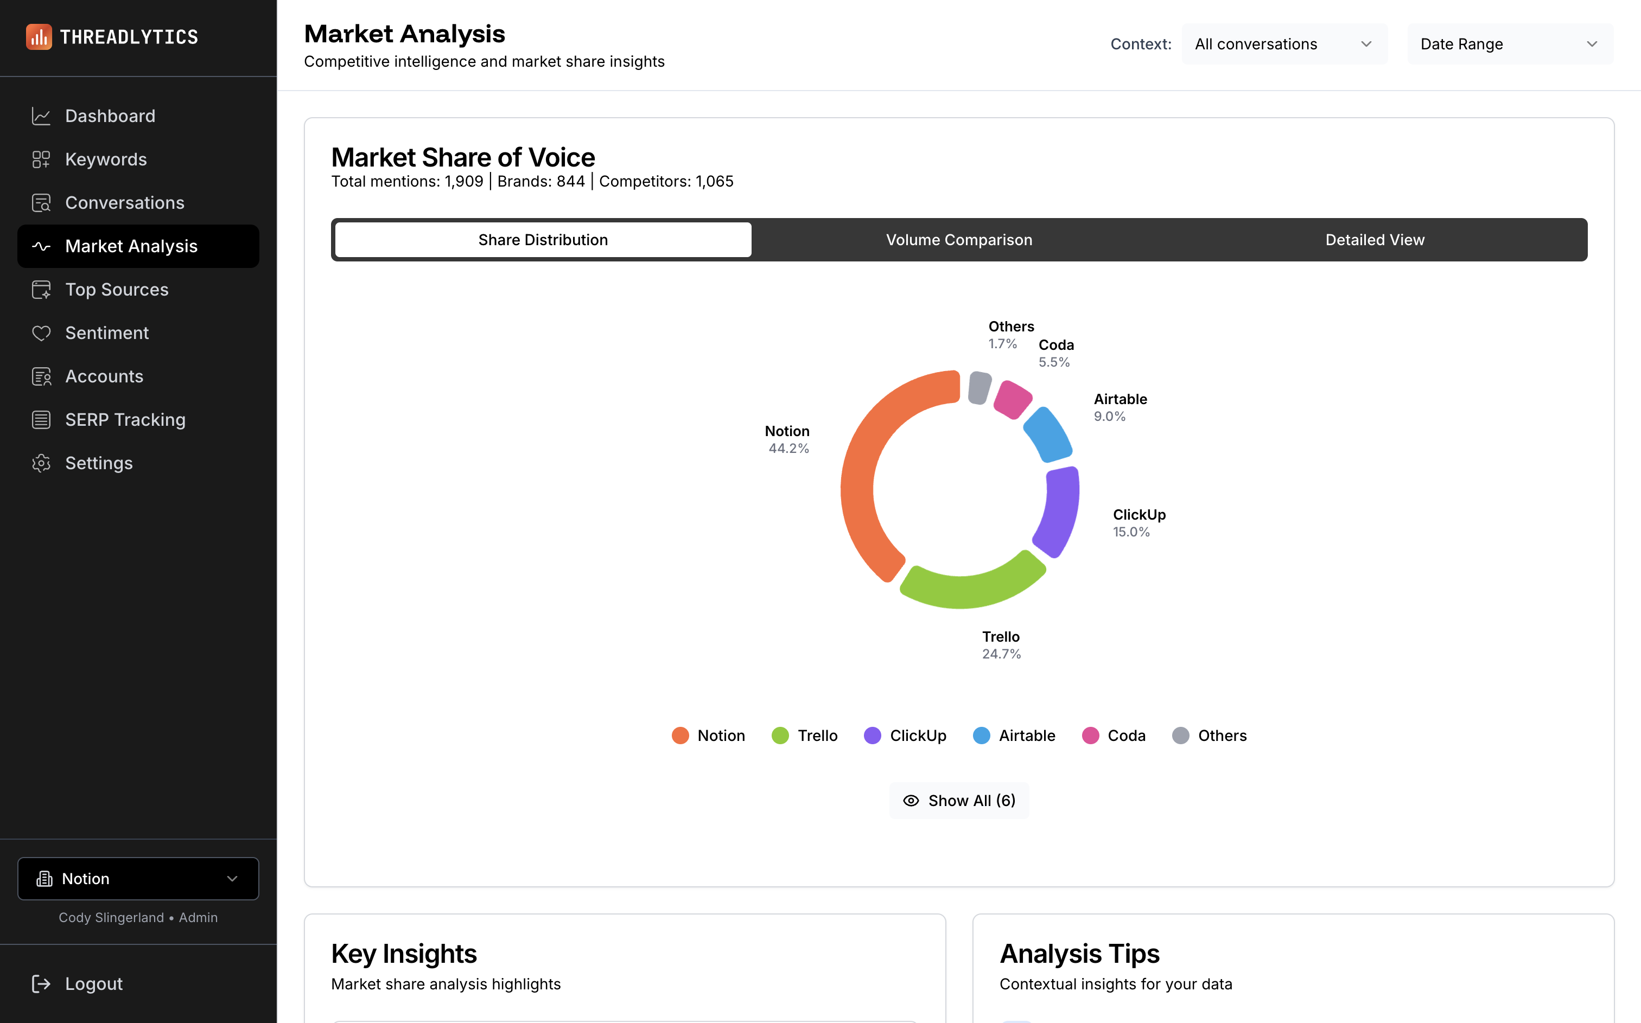The image size is (1641, 1023).
Task: Click the Settings gear icon
Action: (41, 463)
